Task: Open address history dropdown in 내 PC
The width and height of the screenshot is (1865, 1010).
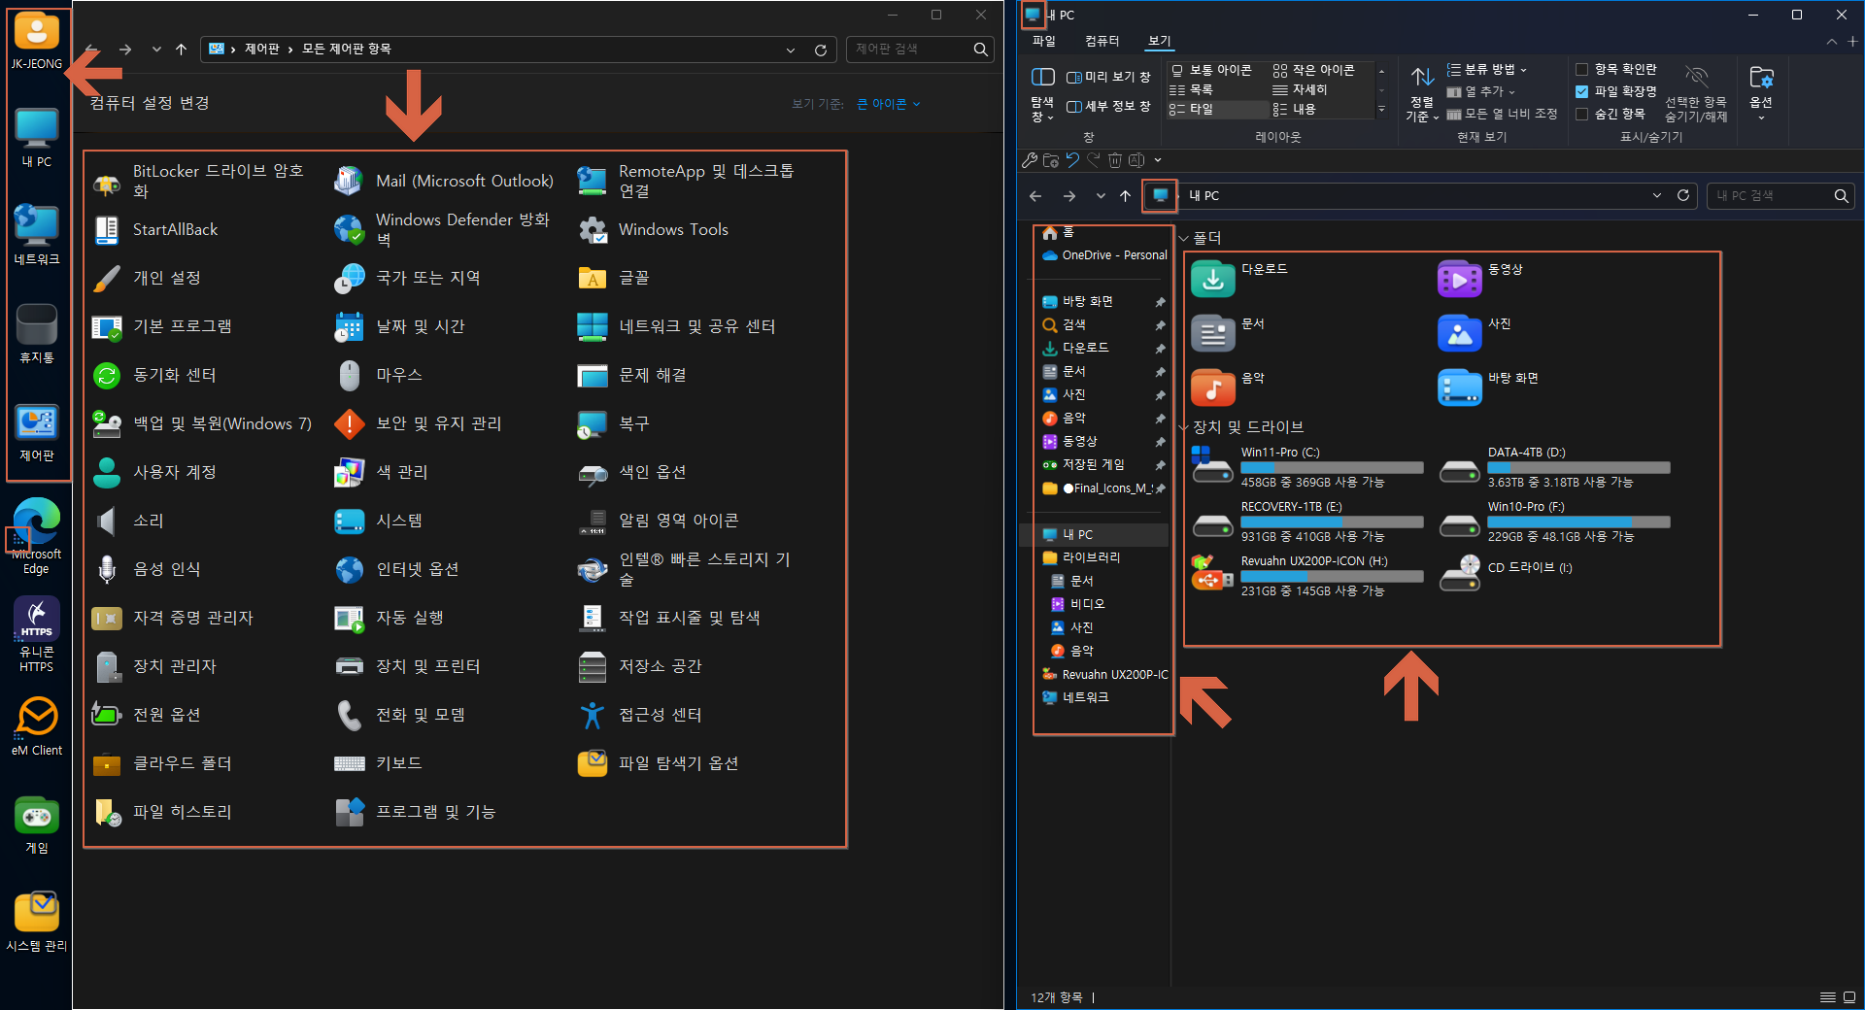Action: click(1656, 195)
